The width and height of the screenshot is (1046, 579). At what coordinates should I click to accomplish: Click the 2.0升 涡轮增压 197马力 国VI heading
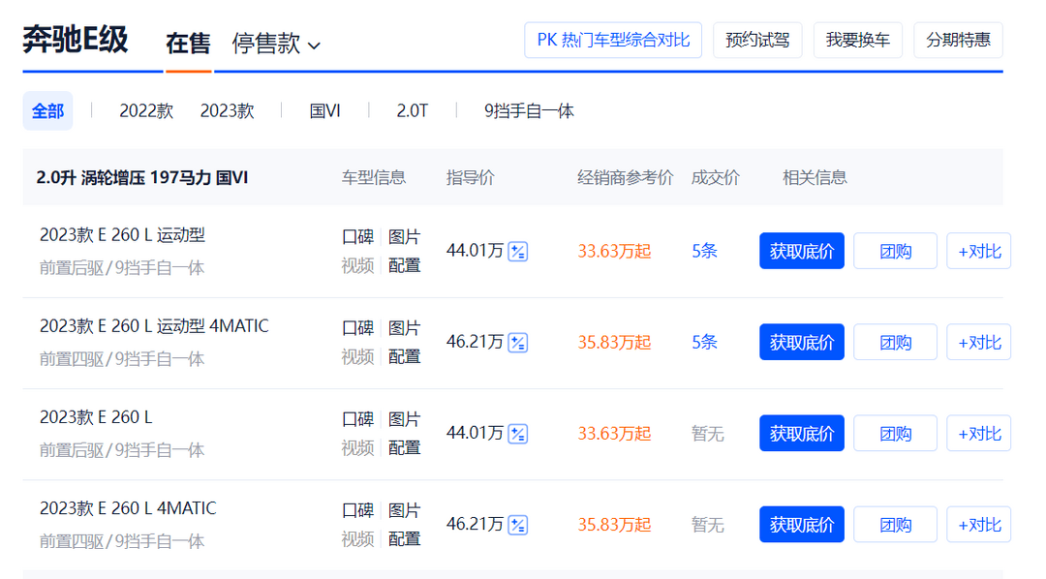pyautogui.click(x=142, y=178)
